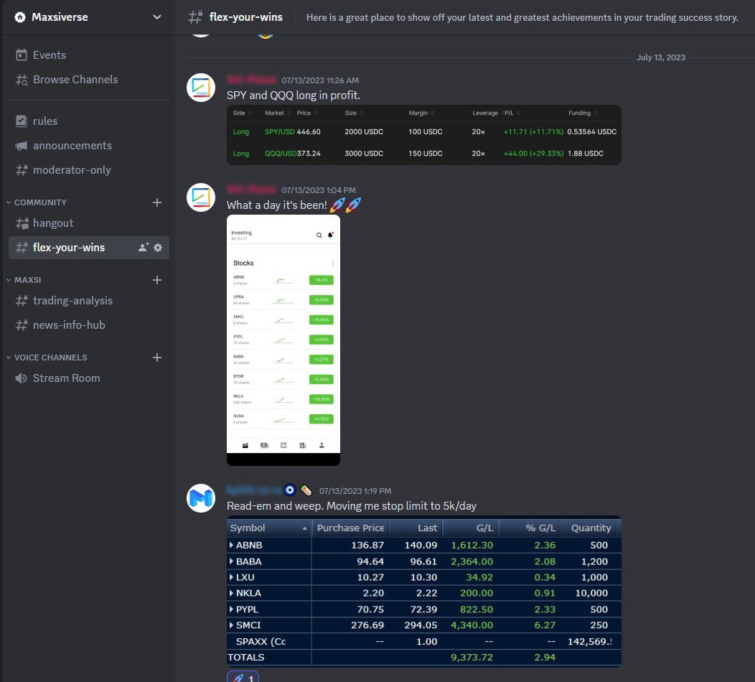Add a channel to MAXSI category
Screen dimensions: 755x682
(157, 280)
